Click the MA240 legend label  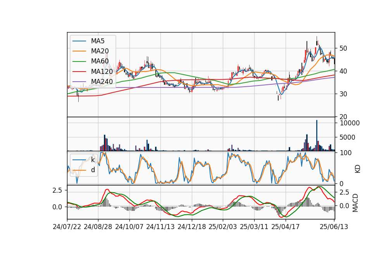tap(102, 82)
